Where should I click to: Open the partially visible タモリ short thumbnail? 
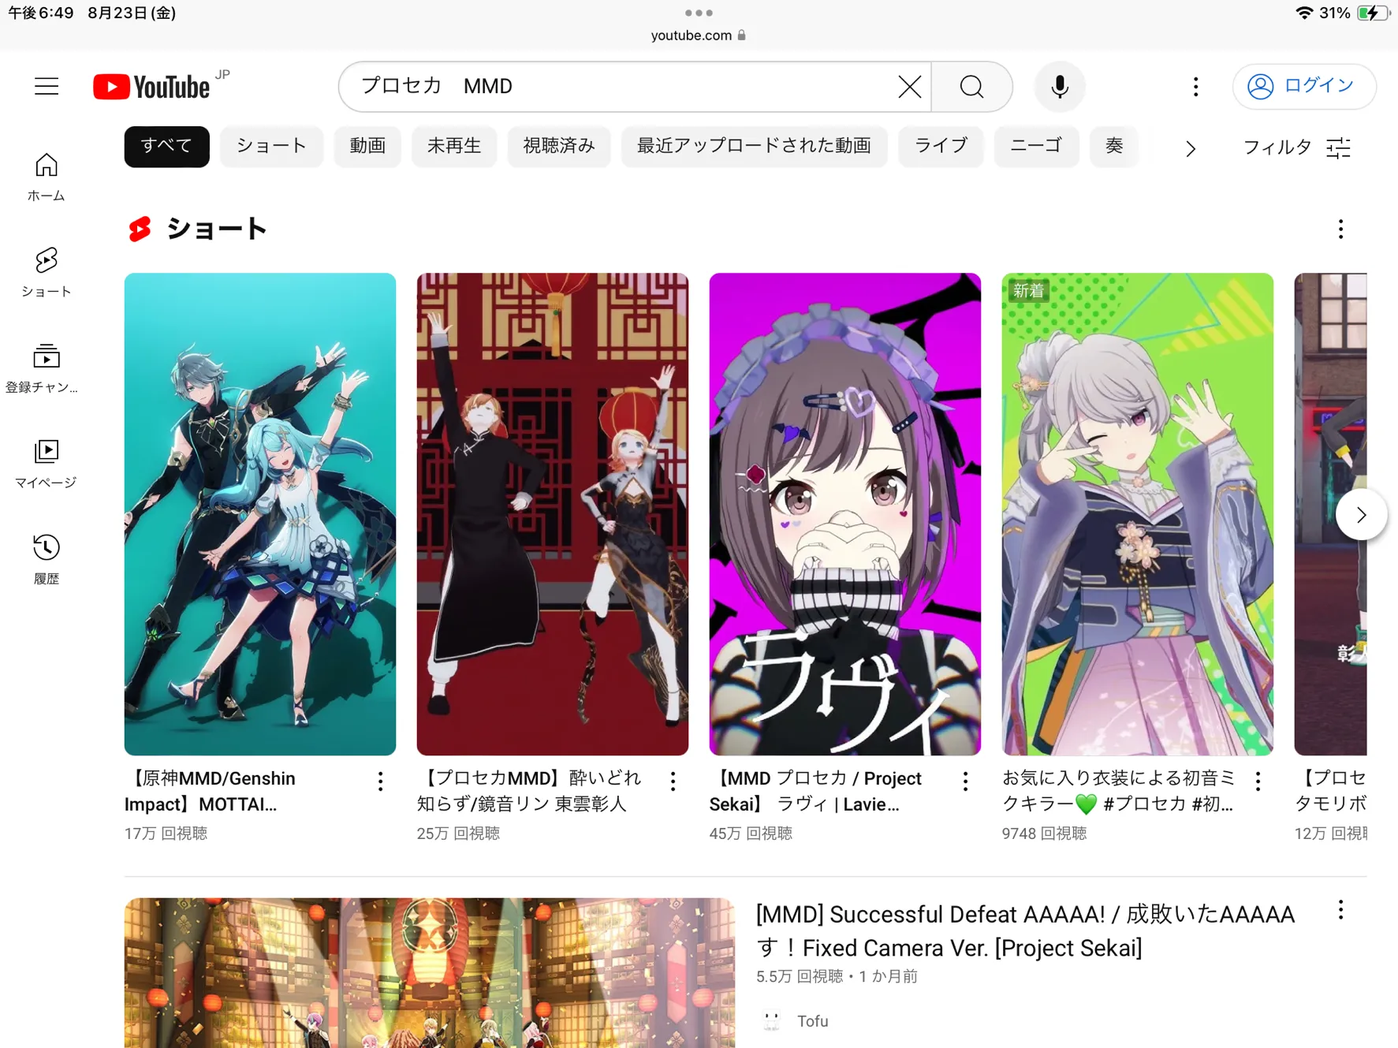(1330, 514)
